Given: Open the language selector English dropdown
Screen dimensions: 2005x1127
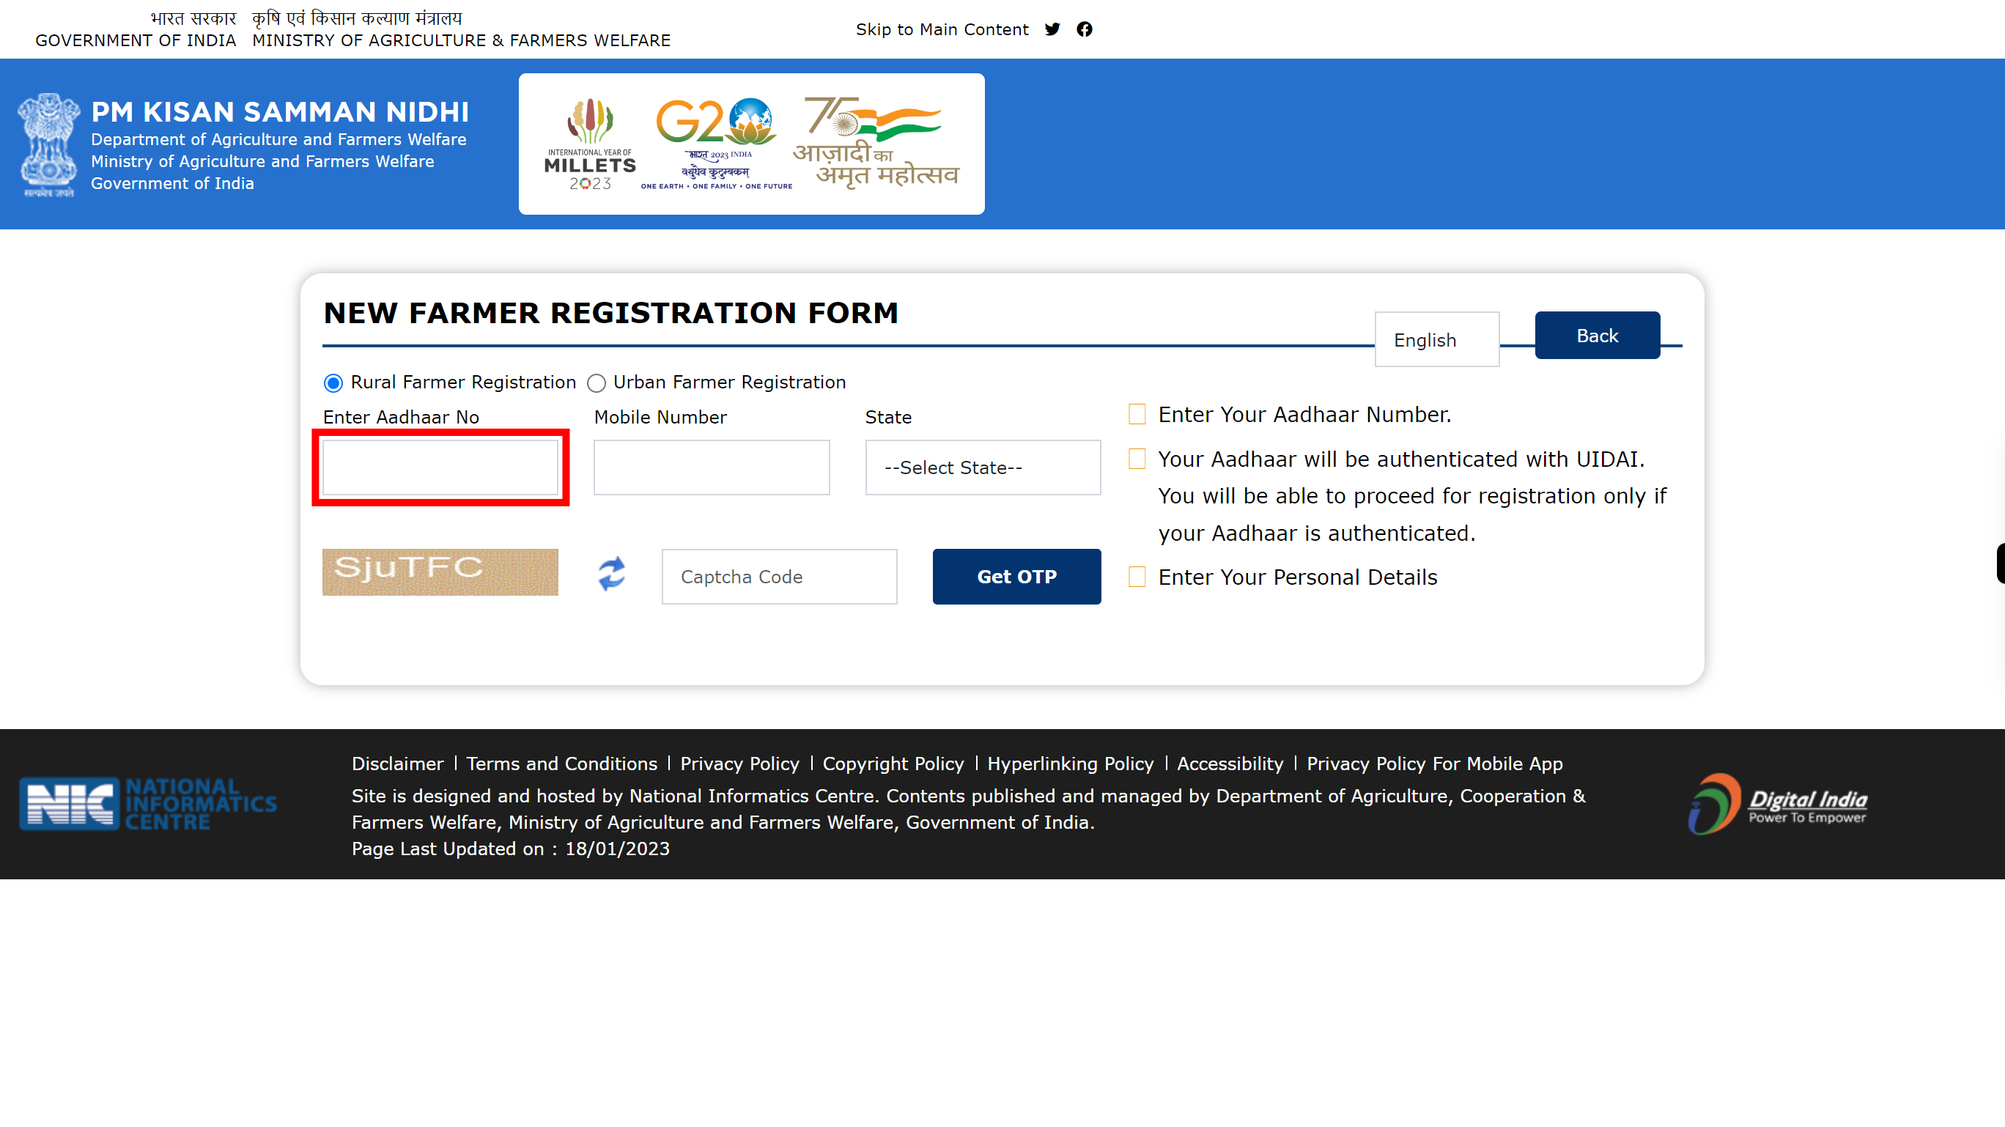Looking at the screenshot, I should point(1436,339).
